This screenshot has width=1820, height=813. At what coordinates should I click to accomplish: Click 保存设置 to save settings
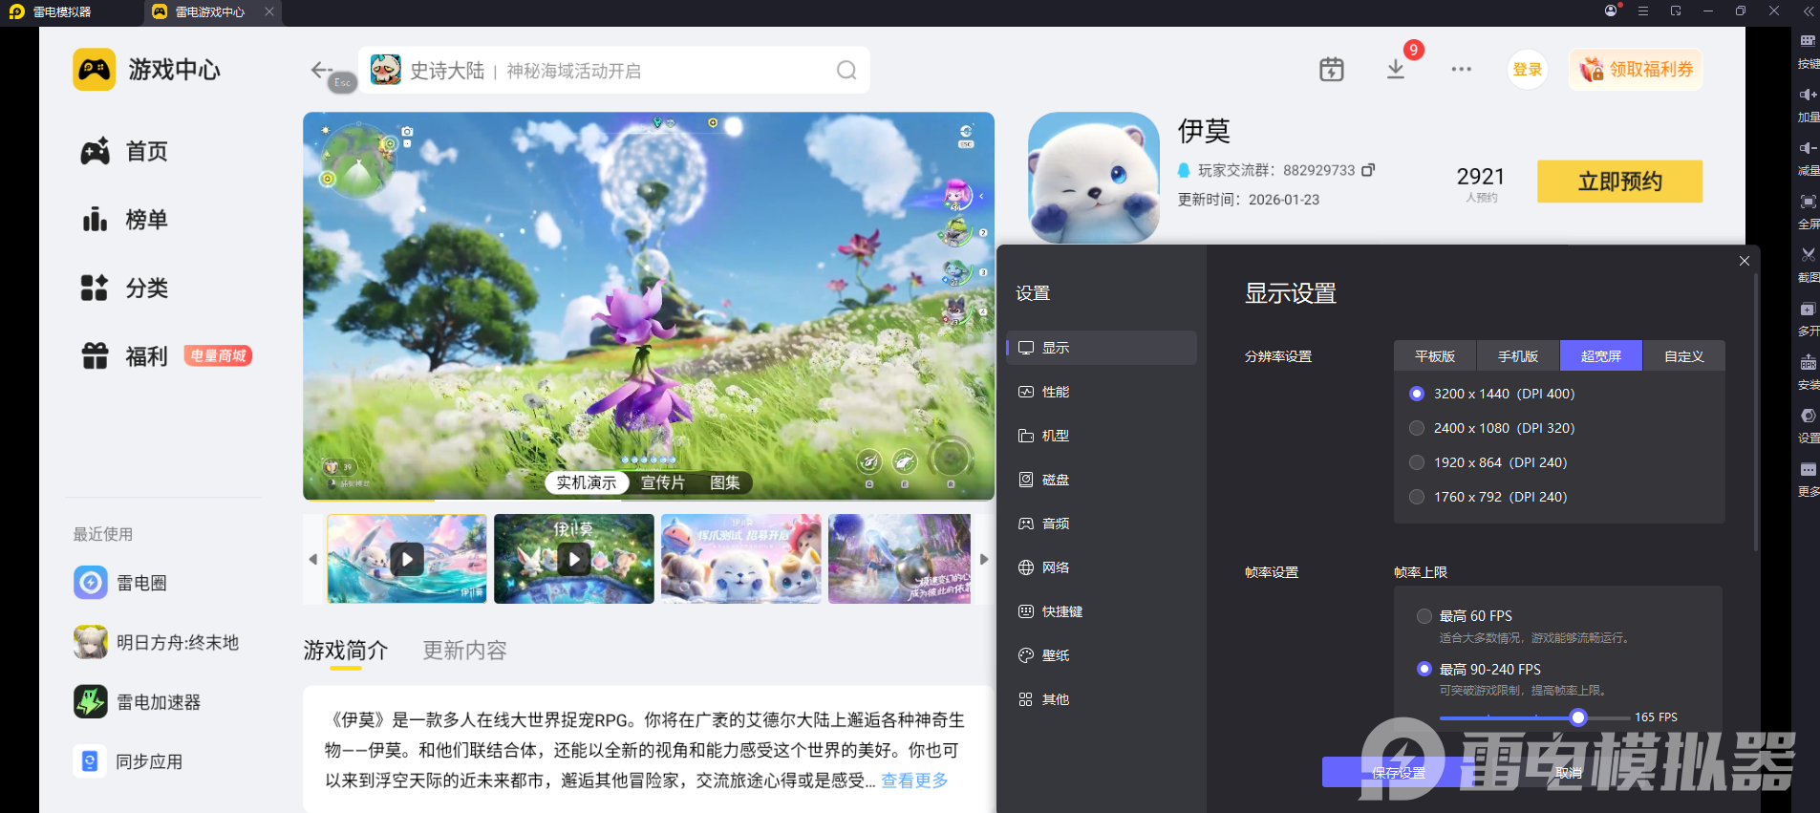pos(1399,772)
